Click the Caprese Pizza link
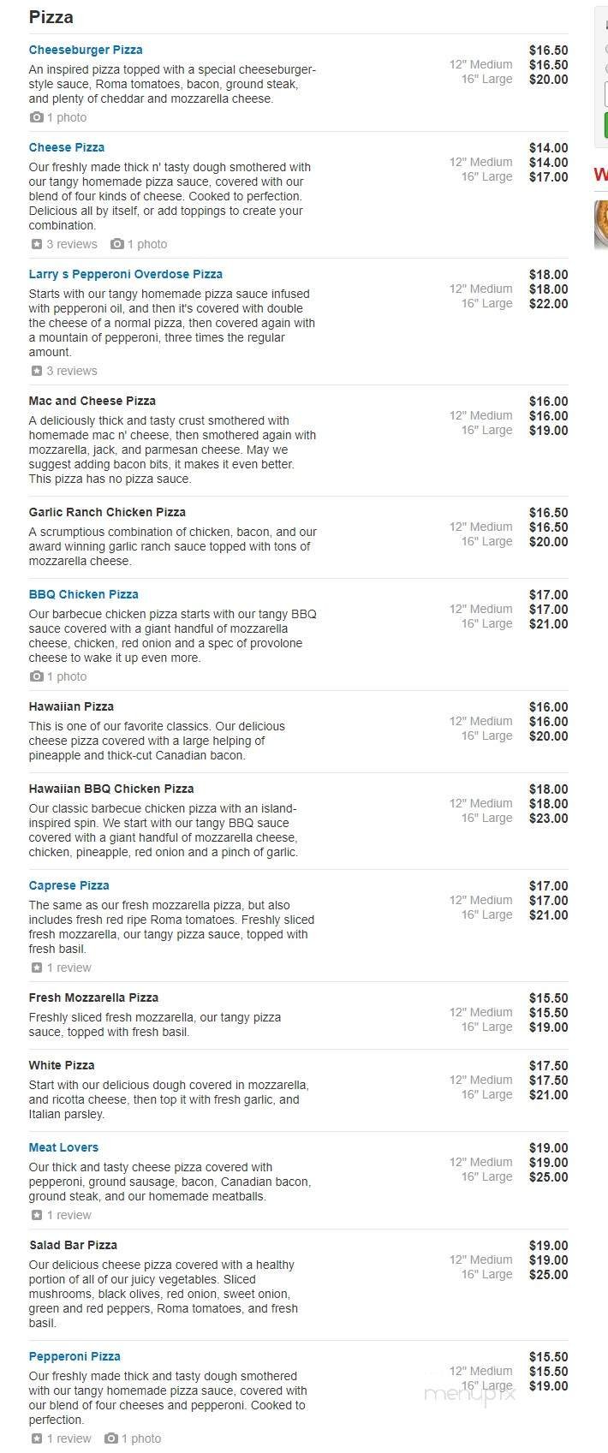The height and width of the screenshot is (1453, 608). click(x=69, y=884)
